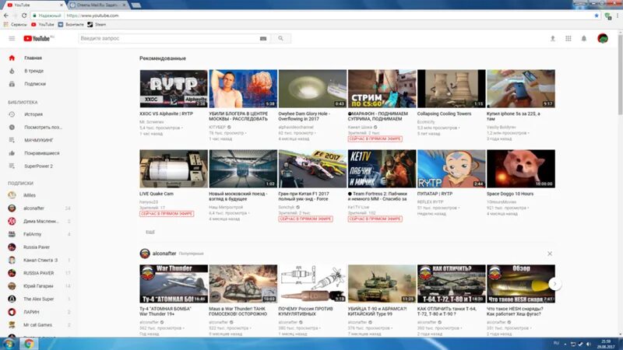Viewport: 623px width, 350px height.
Task: Open the МАЧМУКИНГ playlist
Action: click(38, 140)
